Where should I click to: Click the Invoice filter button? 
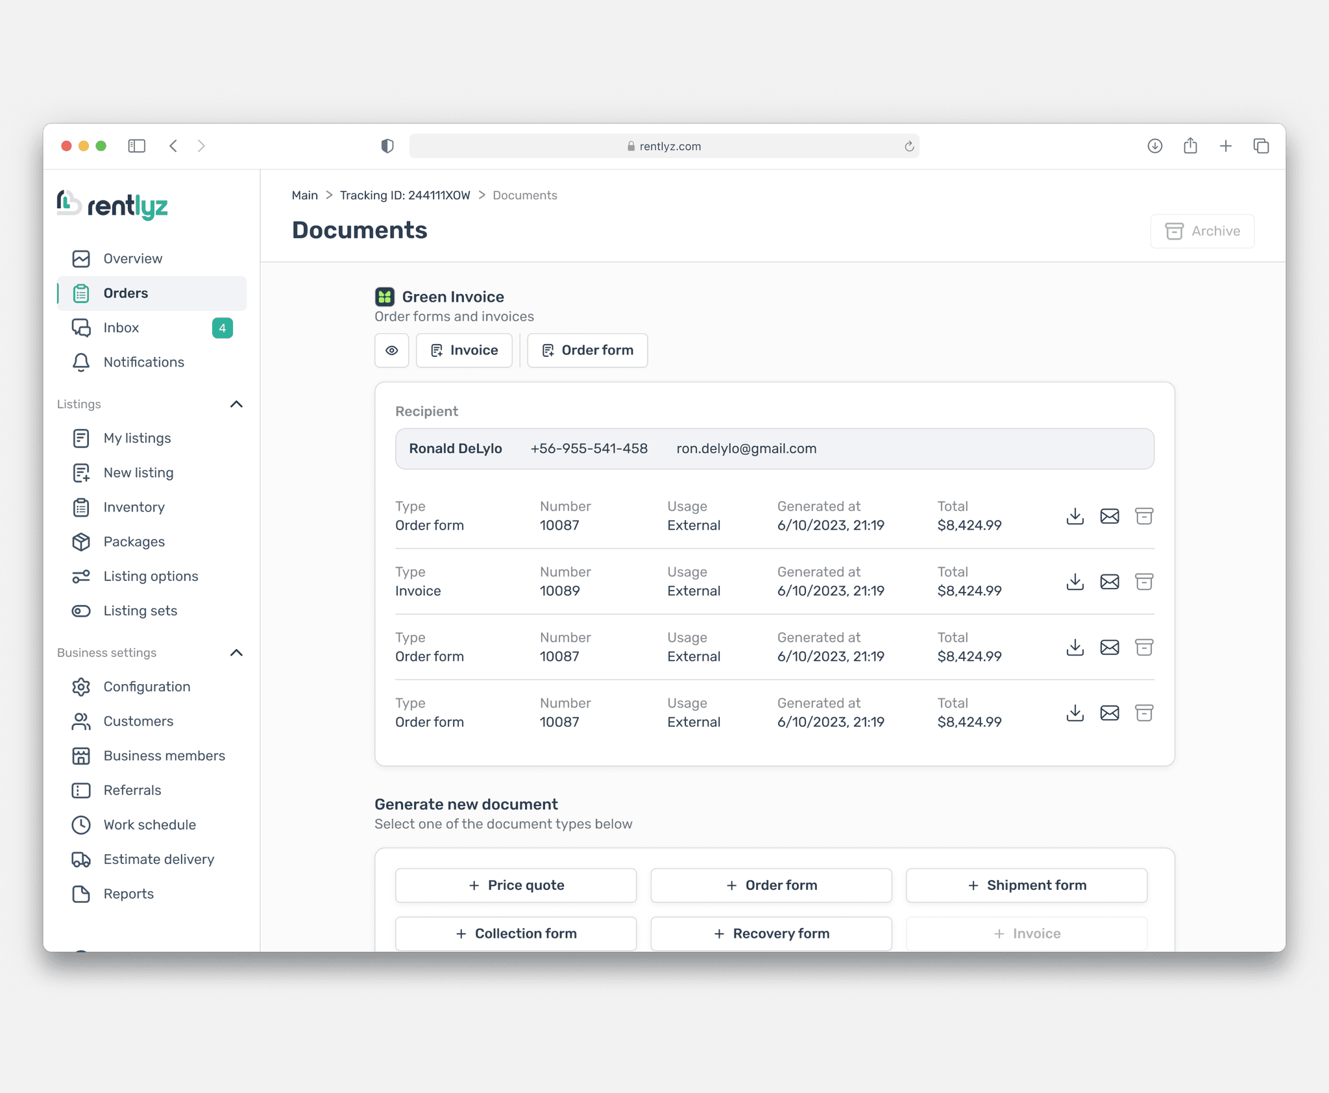click(464, 350)
